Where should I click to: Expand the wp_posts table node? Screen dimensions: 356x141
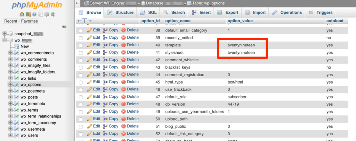10,97
